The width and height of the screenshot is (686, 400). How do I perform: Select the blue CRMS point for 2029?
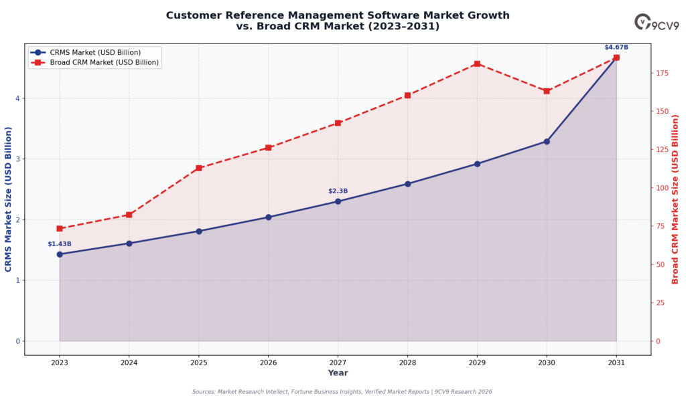pos(477,164)
